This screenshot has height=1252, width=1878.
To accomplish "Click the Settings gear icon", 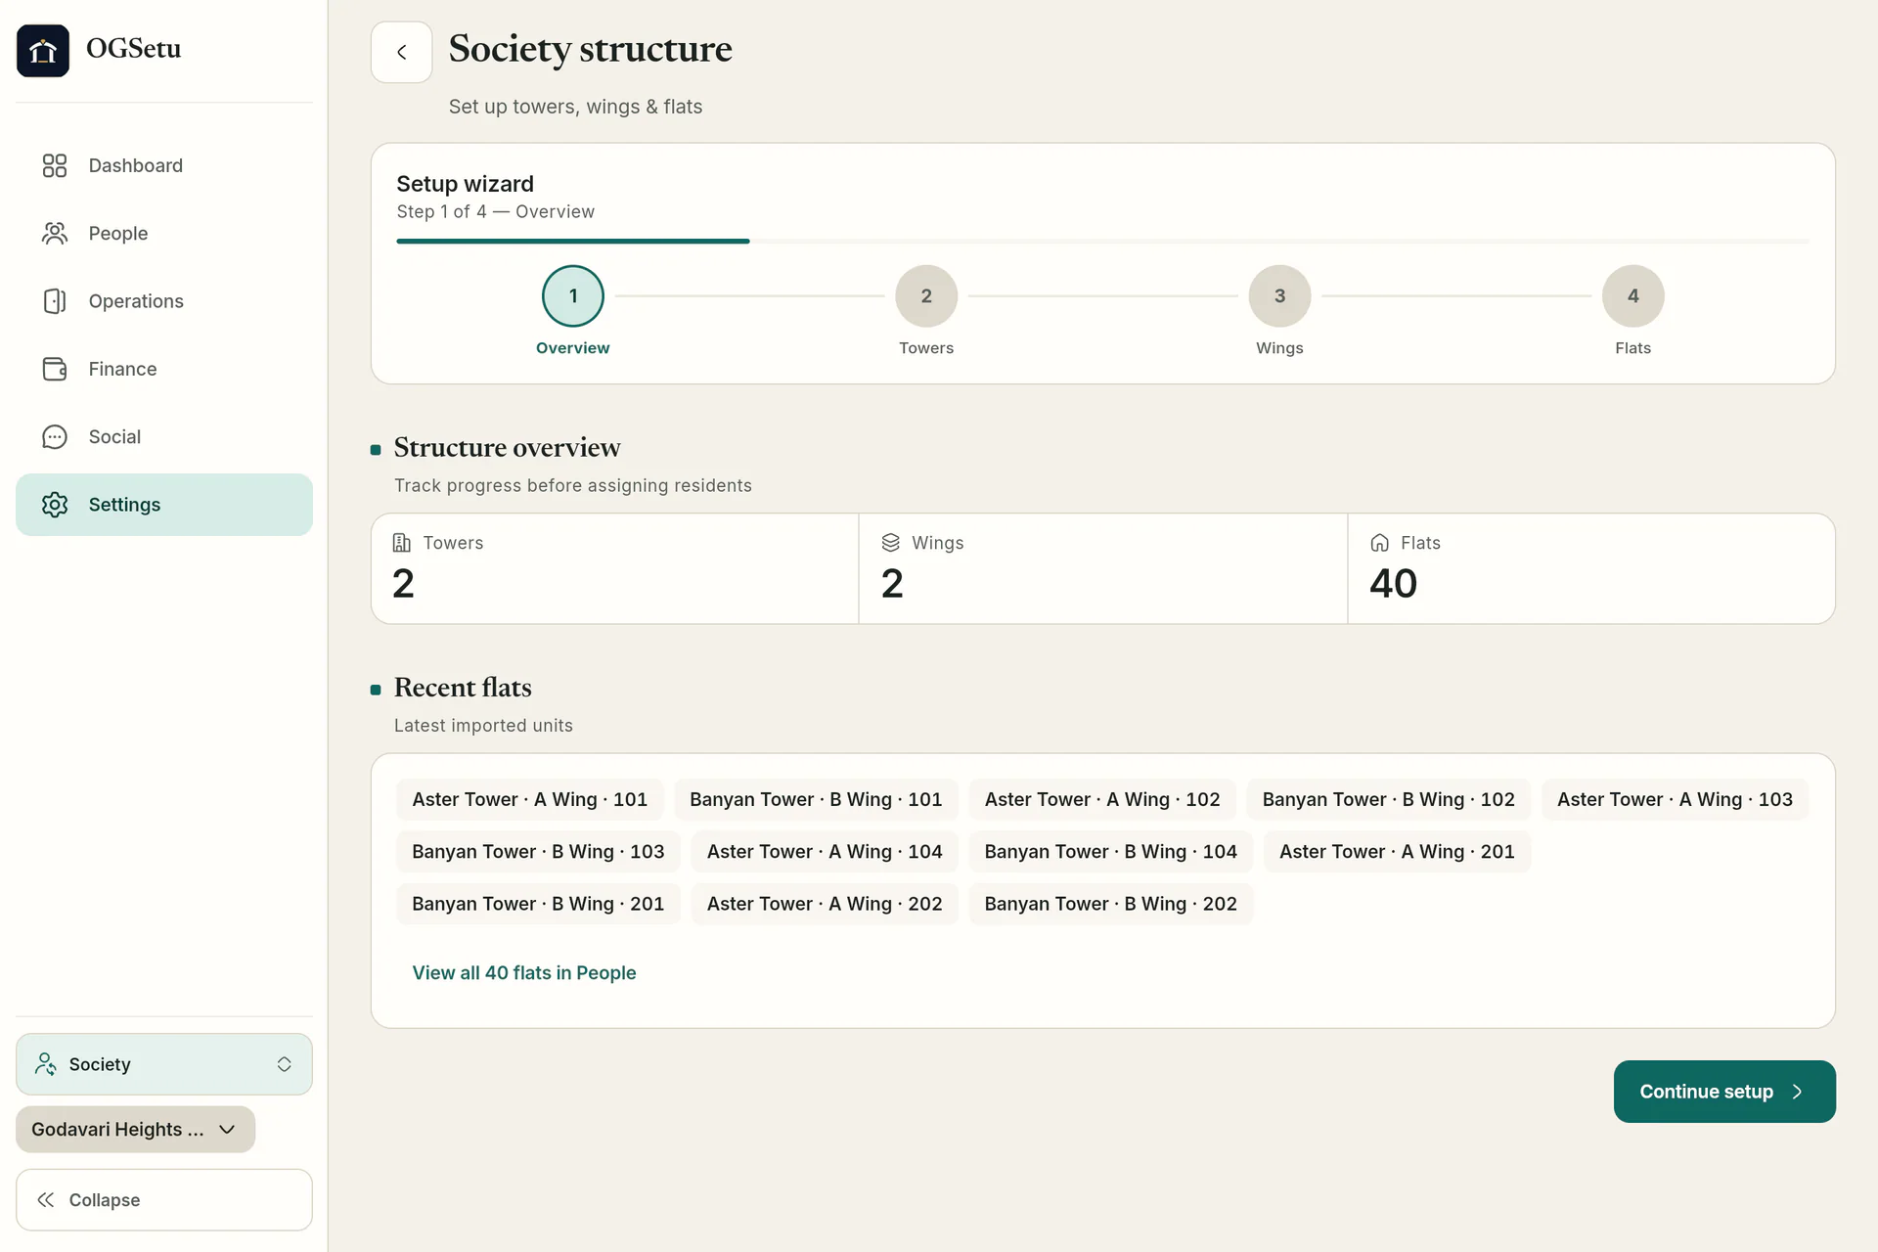I will [55, 505].
